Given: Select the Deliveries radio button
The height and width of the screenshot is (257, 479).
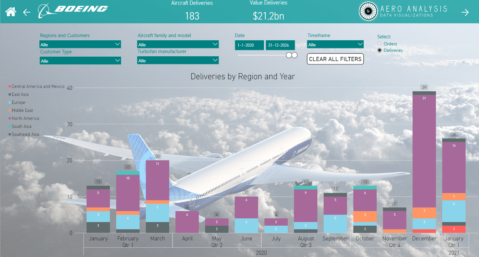Looking at the screenshot, I should [x=380, y=50].
